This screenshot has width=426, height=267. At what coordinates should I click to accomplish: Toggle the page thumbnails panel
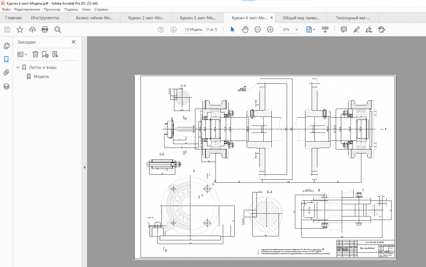[6, 46]
